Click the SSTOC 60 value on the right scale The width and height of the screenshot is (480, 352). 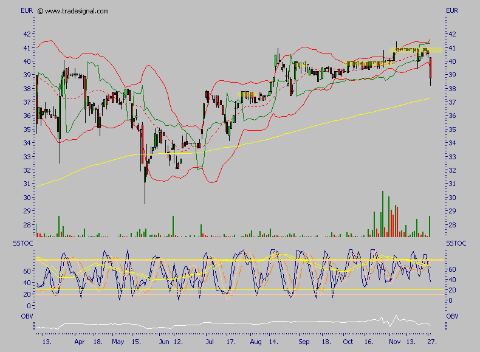pyautogui.click(x=452, y=269)
